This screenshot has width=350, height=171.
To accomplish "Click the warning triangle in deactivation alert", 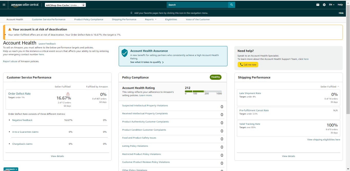I will [x=10, y=29].
